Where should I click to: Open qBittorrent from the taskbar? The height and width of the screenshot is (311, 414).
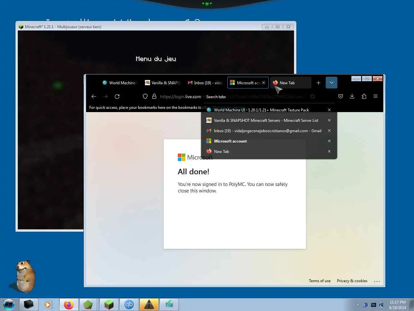[x=129, y=305]
